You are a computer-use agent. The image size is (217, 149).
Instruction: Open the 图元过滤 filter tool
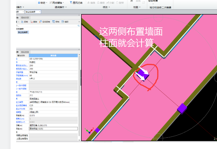coord(76,3)
